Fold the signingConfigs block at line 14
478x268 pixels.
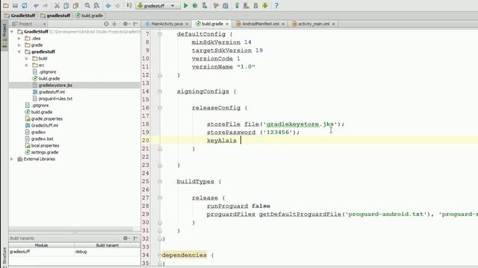coord(160,92)
